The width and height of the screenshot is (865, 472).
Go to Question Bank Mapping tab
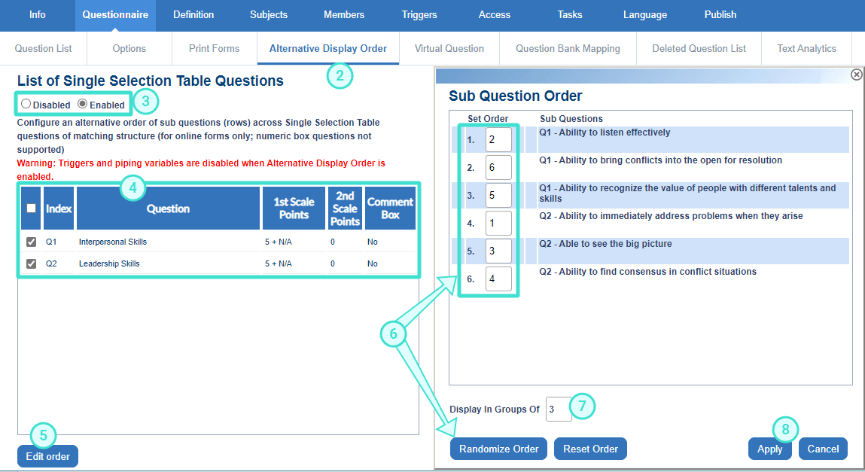568,49
